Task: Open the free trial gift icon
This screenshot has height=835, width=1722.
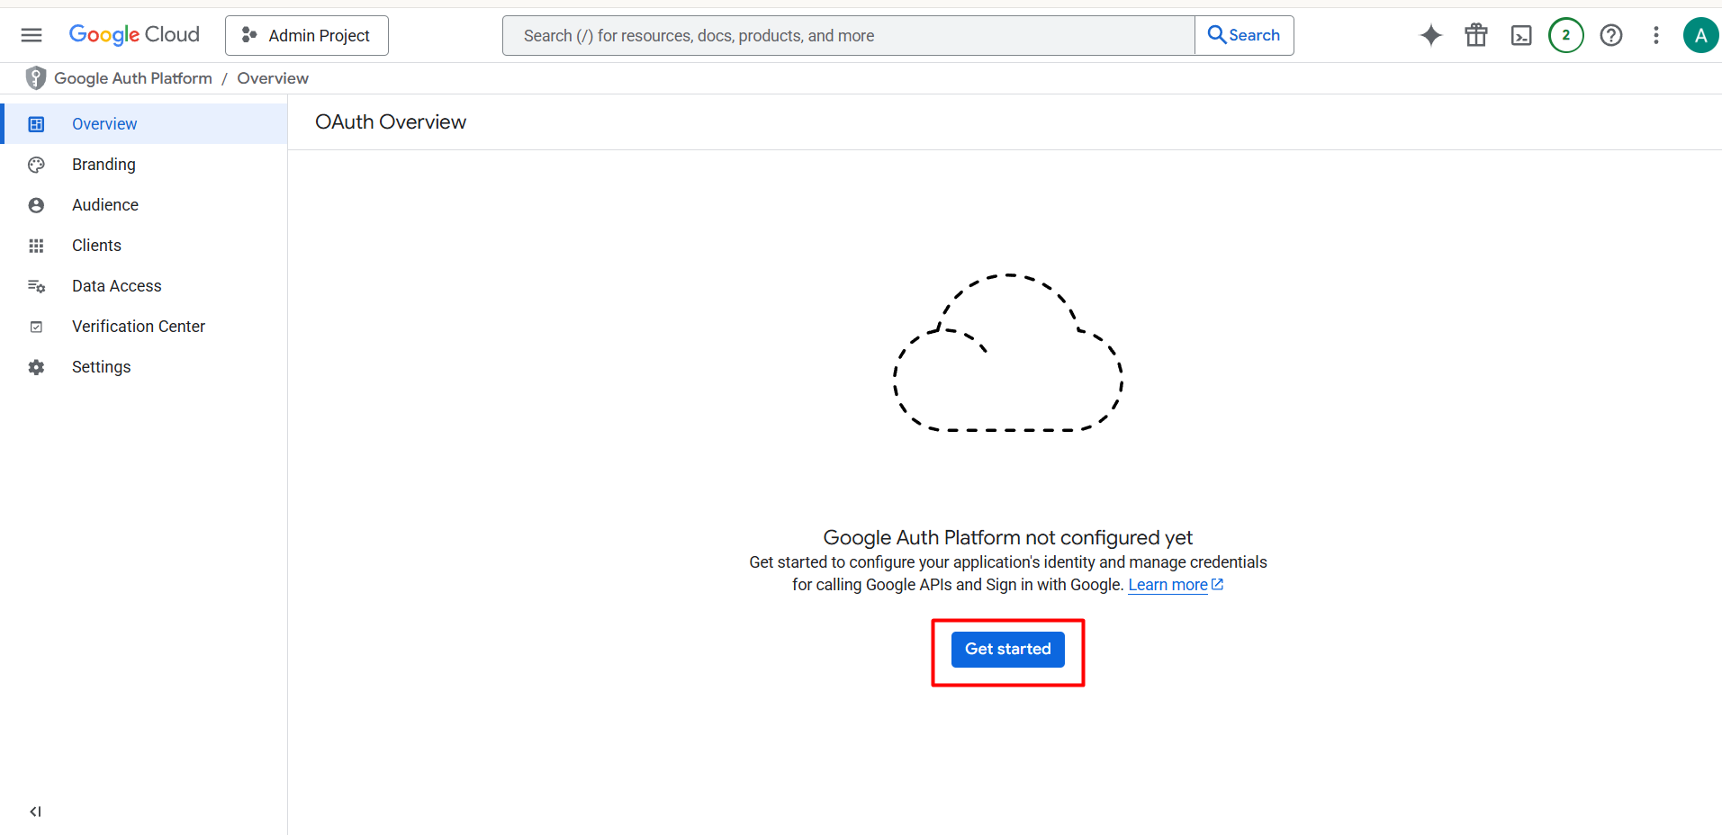Action: (x=1476, y=35)
